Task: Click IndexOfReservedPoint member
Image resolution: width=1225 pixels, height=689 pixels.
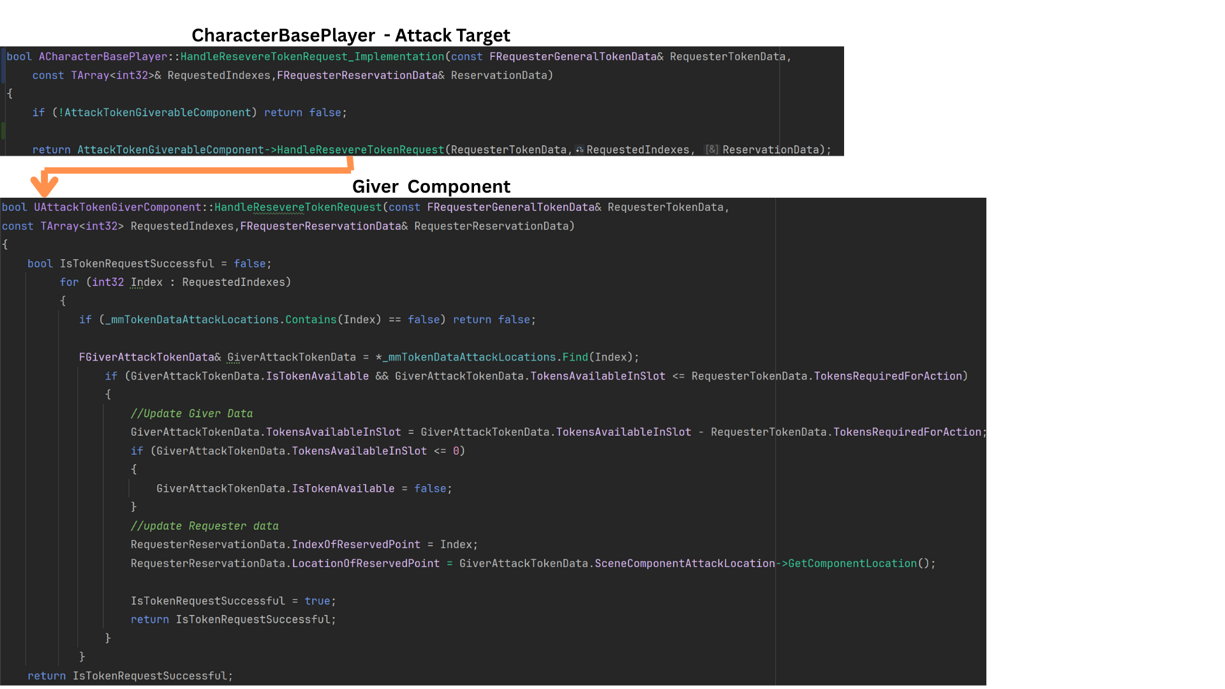Action: 356,545
